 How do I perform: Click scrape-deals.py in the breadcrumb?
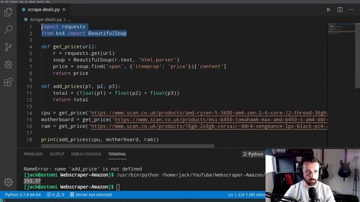[x=46, y=20]
